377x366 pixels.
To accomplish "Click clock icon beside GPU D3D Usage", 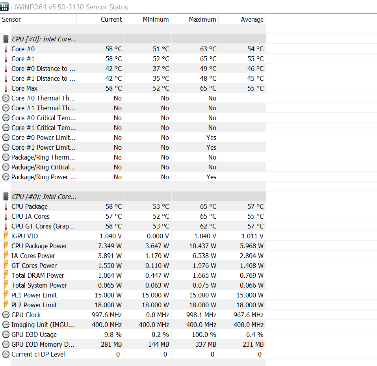I will [6, 334].
